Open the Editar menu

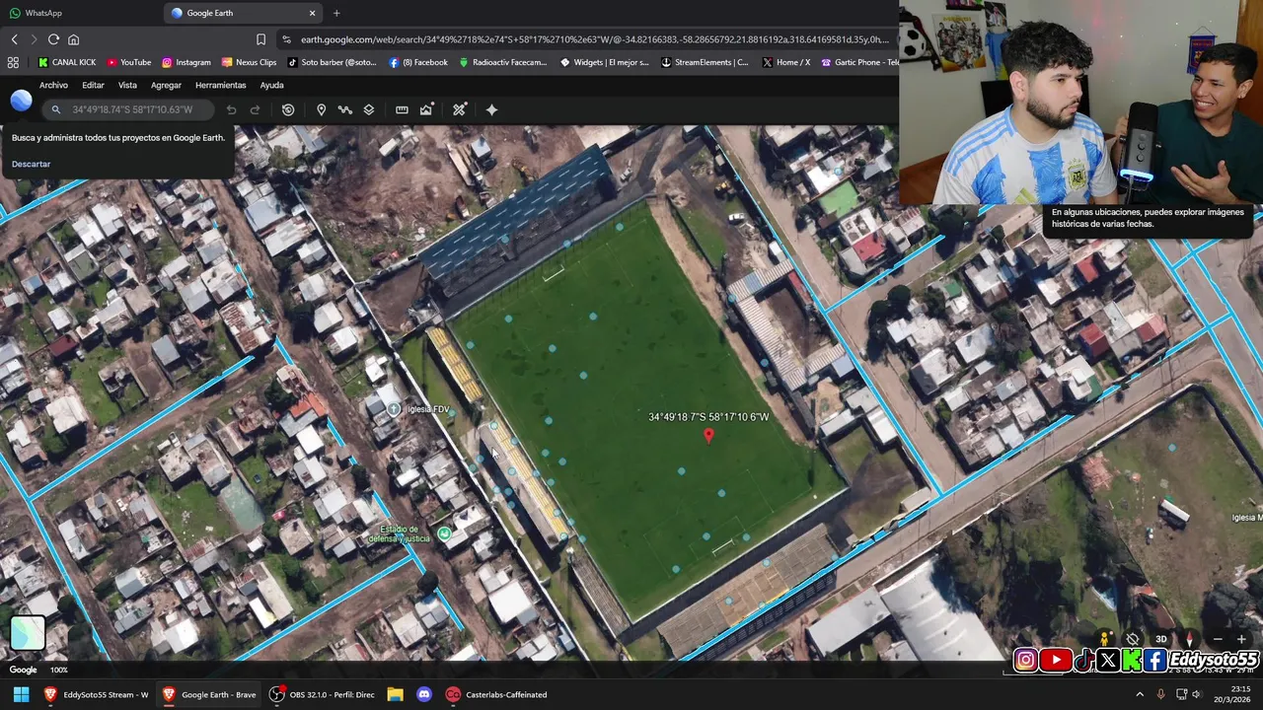(93, 85)
